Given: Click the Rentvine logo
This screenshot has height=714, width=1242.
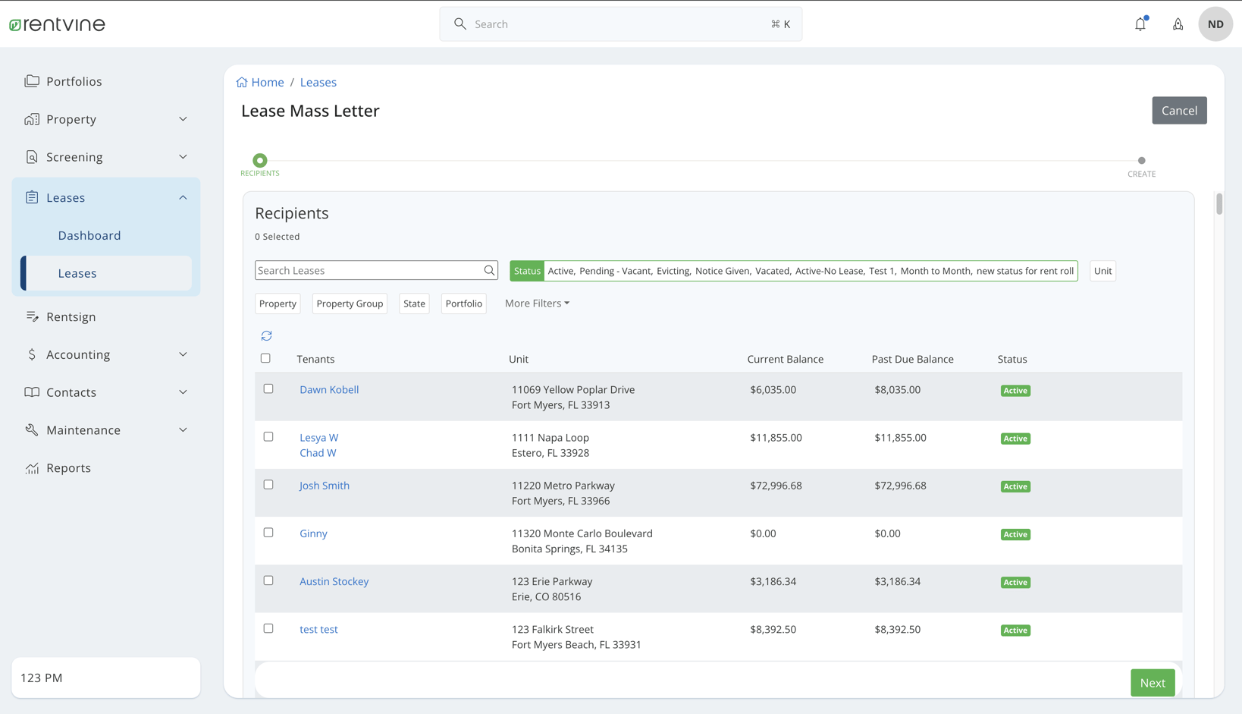Looking at the screenshot, I should tap(58, 24).
